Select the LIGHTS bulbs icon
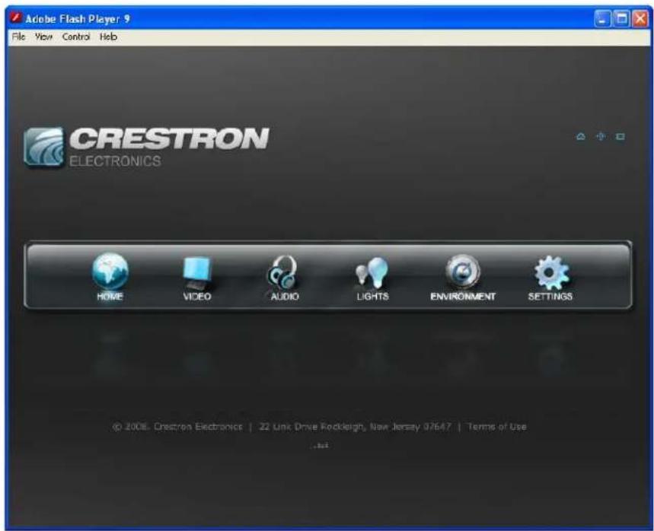This screenshot has width=654, height=531. click(372, 272)
